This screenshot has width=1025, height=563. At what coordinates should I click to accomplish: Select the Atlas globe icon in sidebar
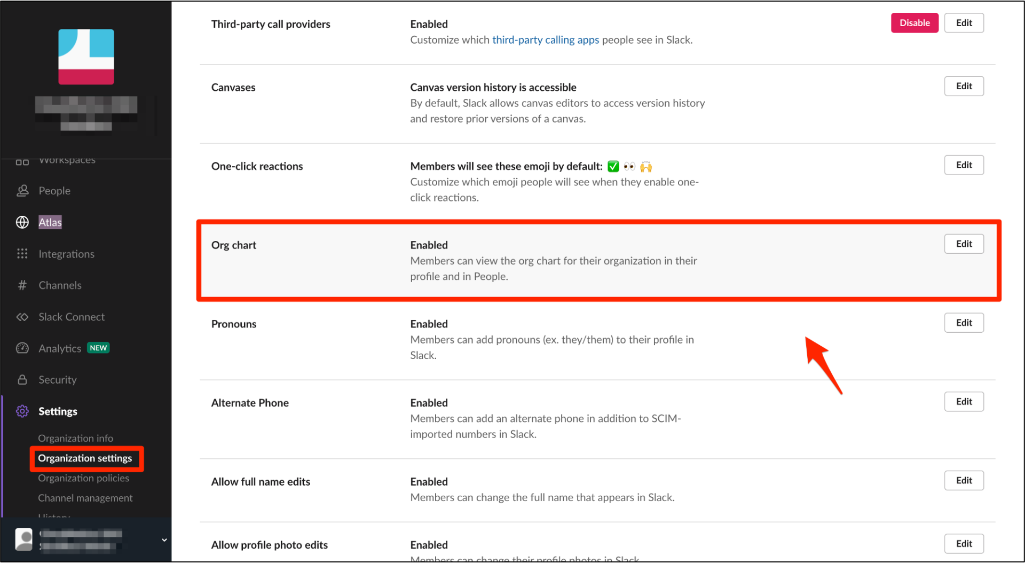pos(22,222)
